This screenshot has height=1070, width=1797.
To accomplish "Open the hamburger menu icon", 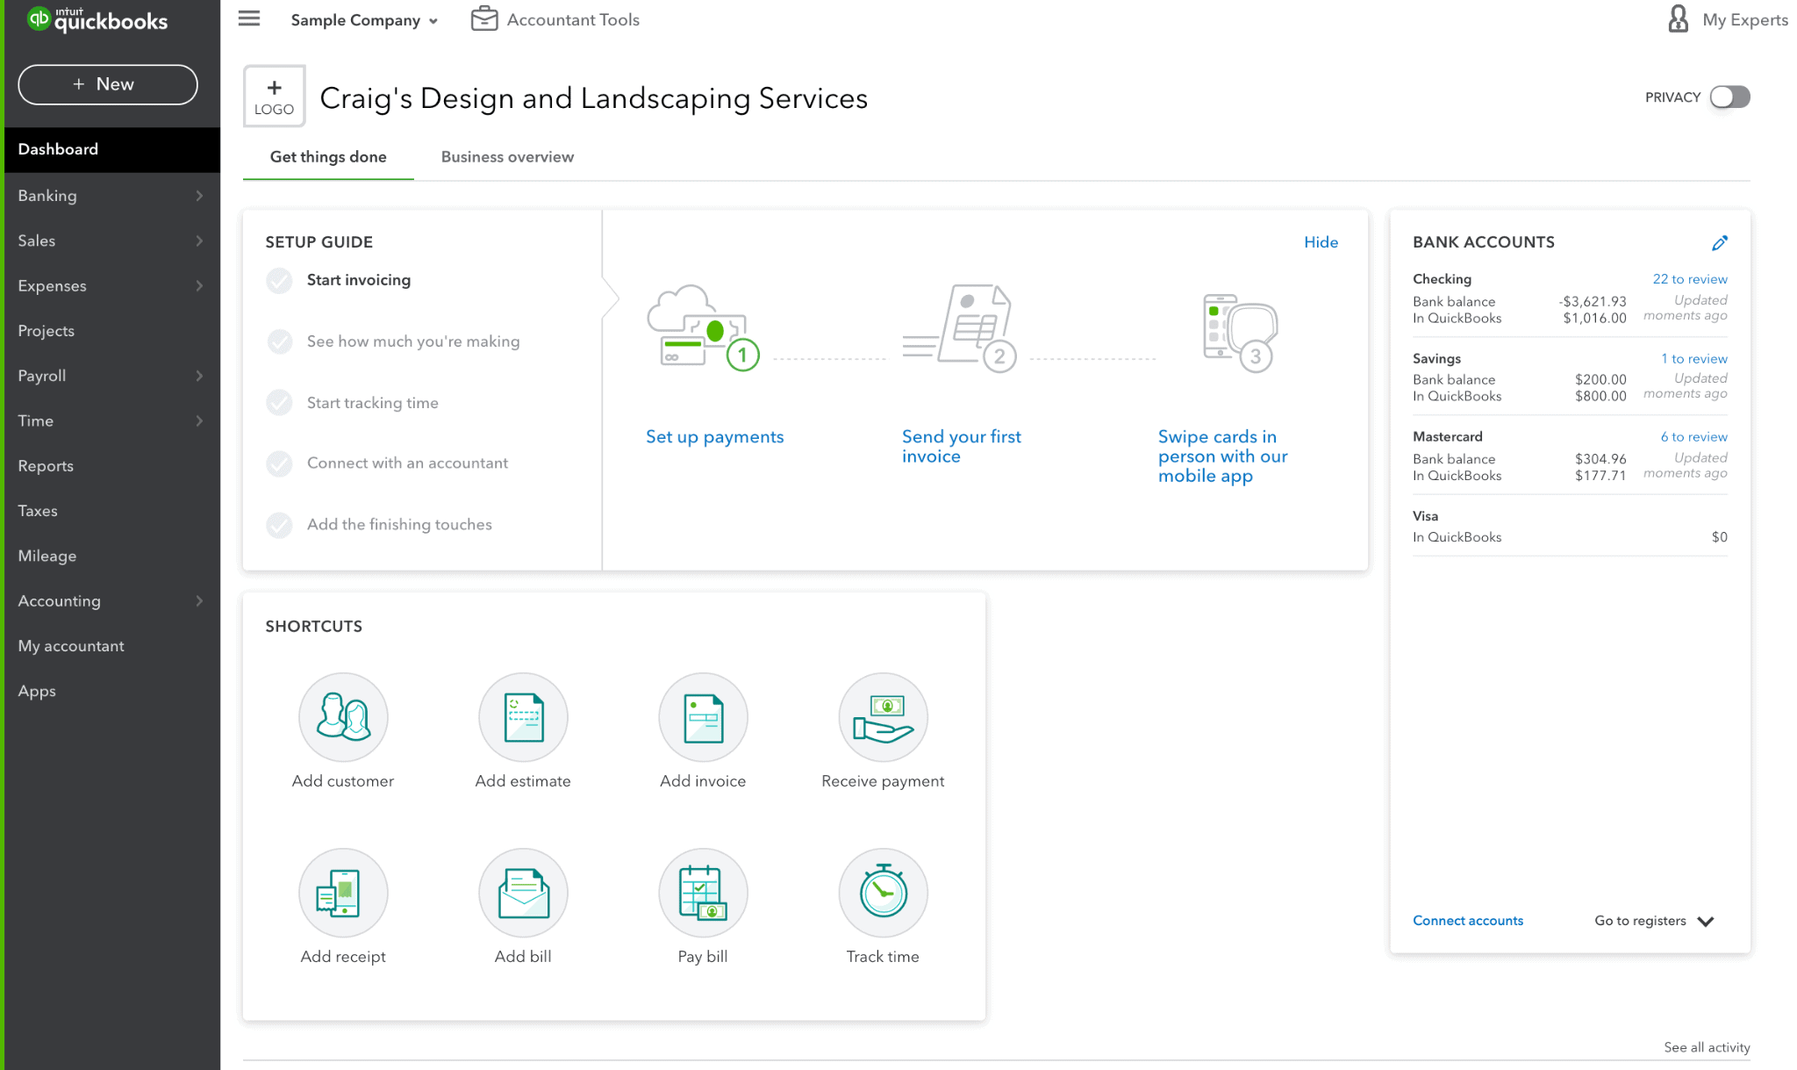I will [x=249, y=18].
